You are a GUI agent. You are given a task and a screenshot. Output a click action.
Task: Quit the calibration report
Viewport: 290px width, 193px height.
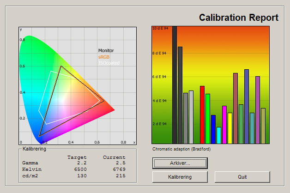[242, 177]
